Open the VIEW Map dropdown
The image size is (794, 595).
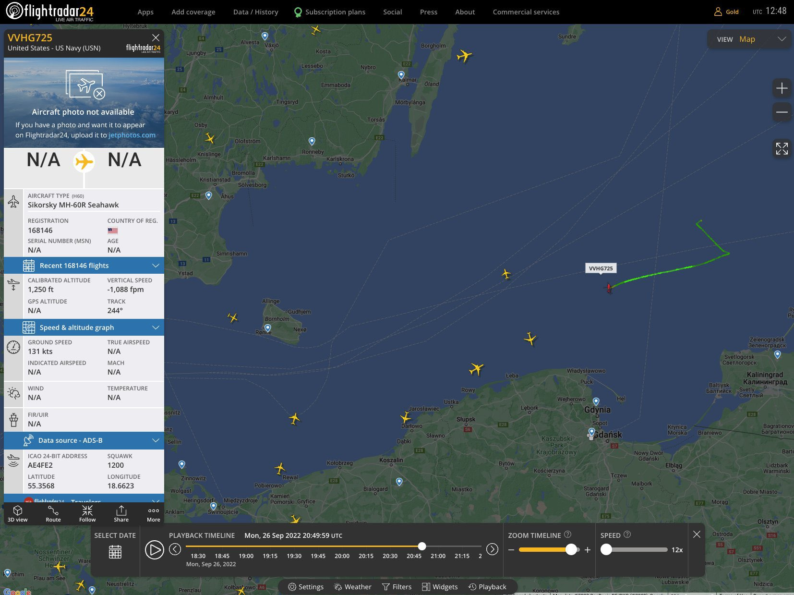[750, 39]
